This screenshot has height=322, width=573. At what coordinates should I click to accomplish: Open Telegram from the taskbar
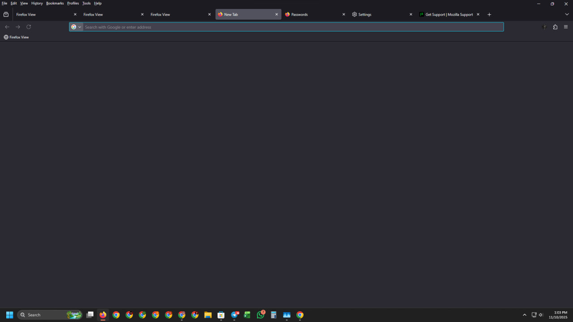235,315
